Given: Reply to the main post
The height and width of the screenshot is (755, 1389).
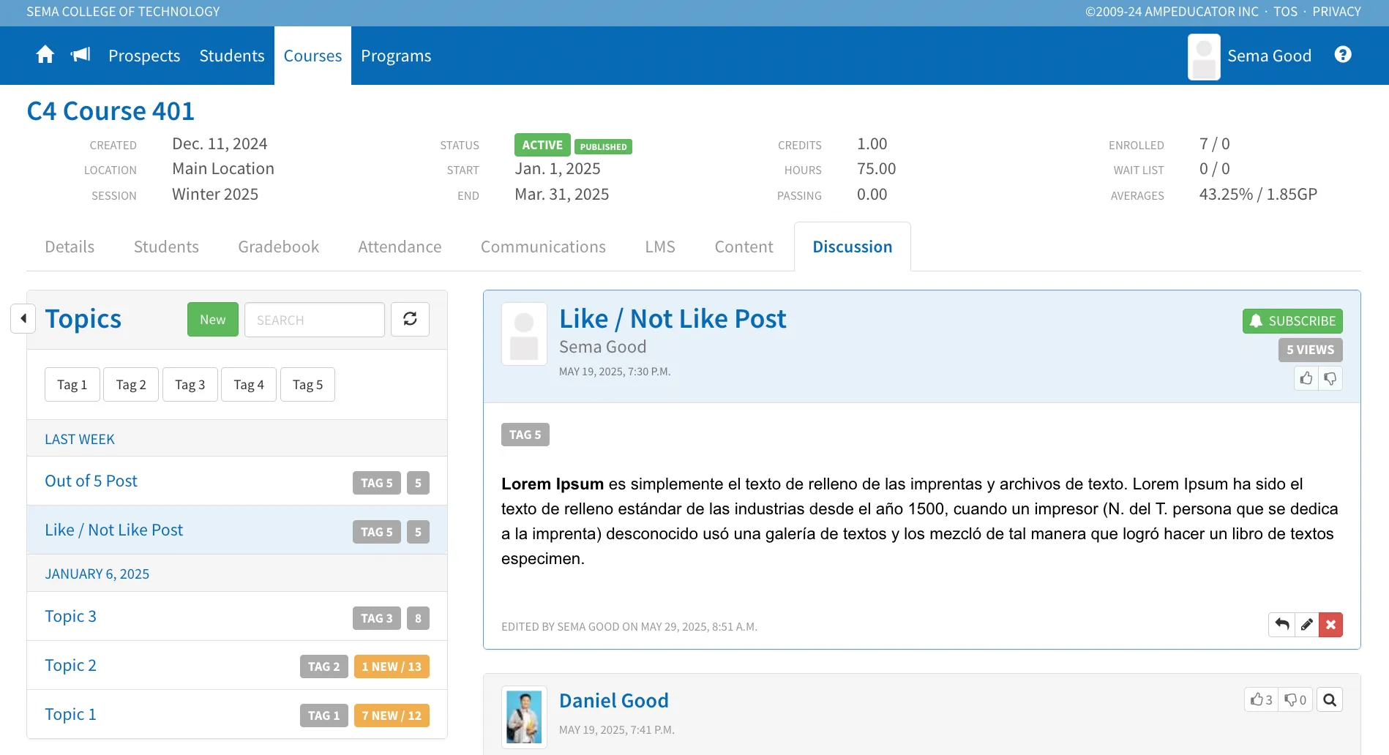Looking at the screenshot, I should click(1282, 625).
